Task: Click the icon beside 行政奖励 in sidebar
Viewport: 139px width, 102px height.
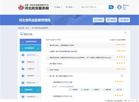Action: [23, 76]
